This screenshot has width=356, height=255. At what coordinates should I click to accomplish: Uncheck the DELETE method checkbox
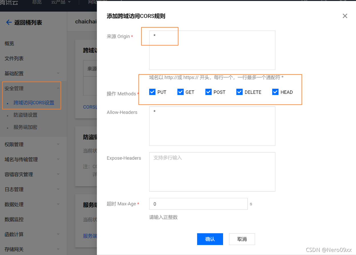[239, 92]
